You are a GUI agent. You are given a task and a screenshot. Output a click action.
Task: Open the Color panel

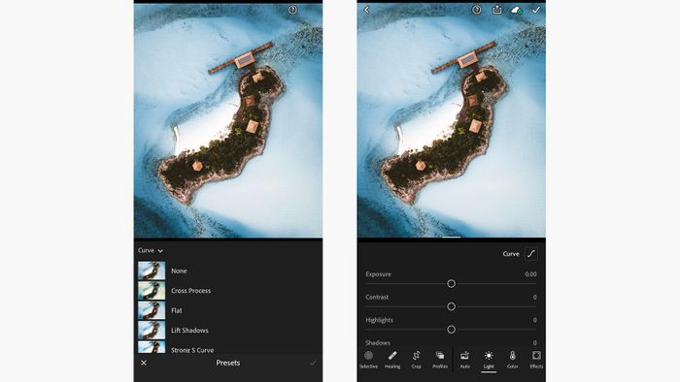pos(513,360)
